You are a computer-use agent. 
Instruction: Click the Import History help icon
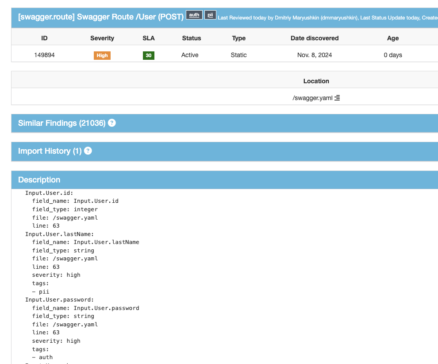click(x=88, y=151)
